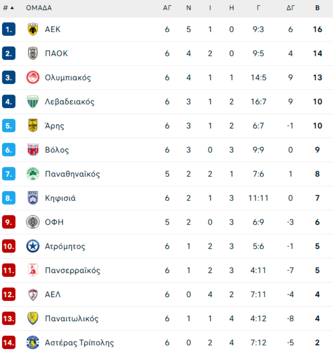Click the dark blue position 1 badge
The width and height of the screenshot is (333, 354).
(x=9, y=30)
